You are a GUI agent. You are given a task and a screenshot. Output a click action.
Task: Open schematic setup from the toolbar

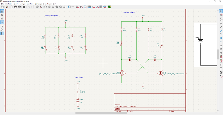[7, 7]
